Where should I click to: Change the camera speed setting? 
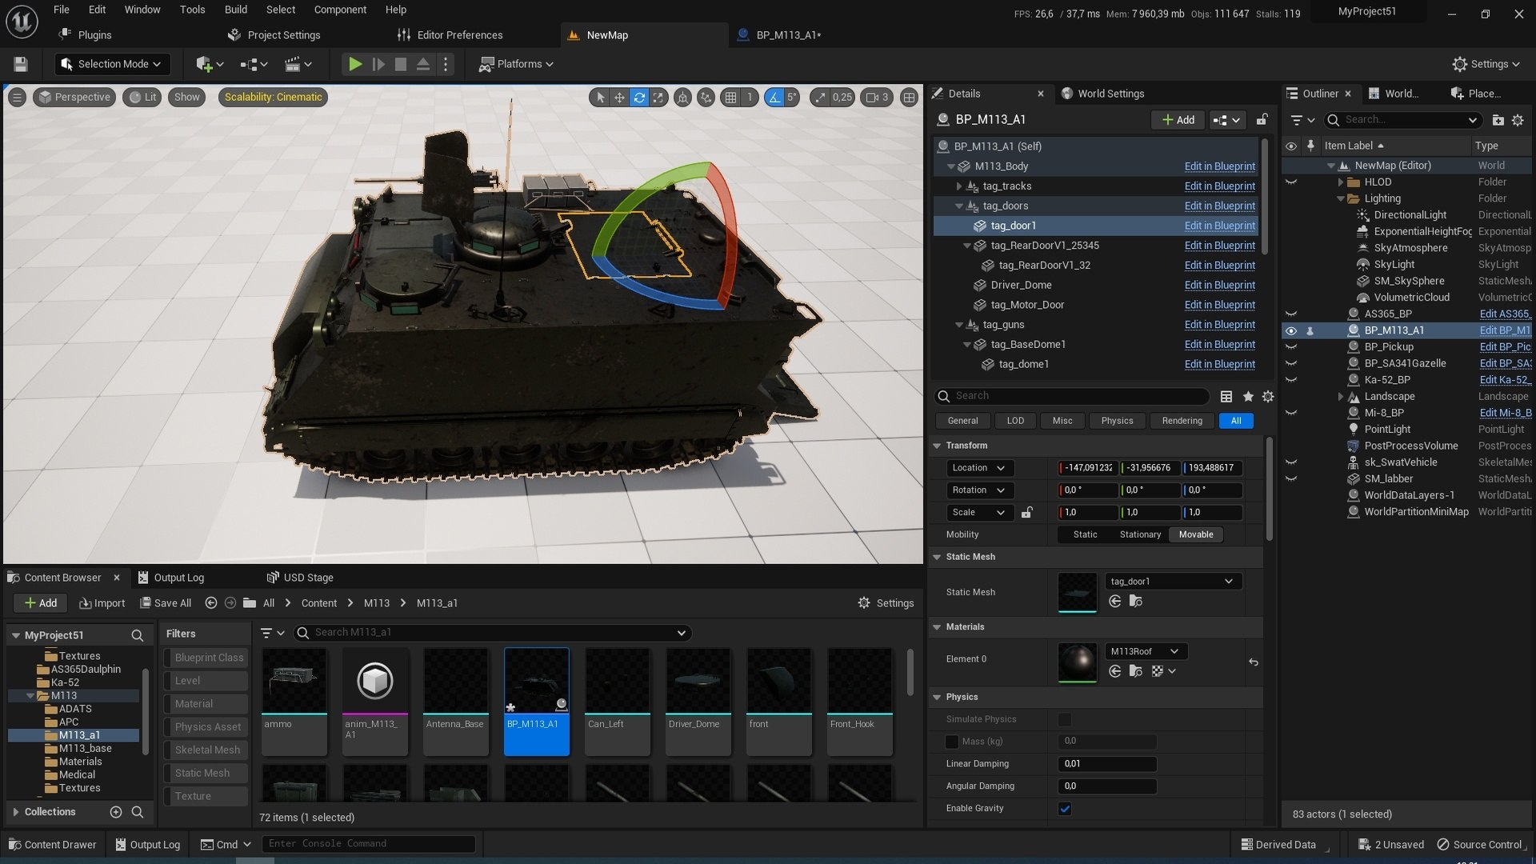[x=878, y=98]
